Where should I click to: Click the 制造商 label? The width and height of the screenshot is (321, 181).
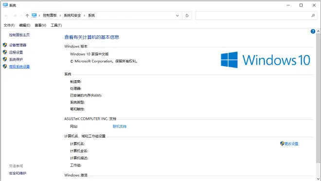(x=75, y=82)
